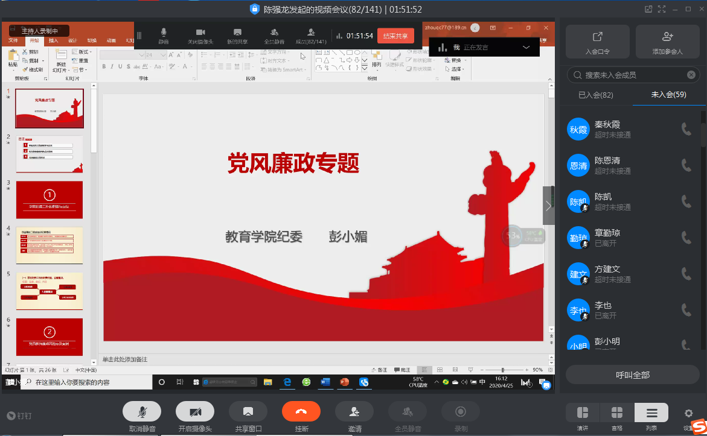Open settings gear icon at bottom right
This screenshot has width=707, height=436.
tap(688, 413)
